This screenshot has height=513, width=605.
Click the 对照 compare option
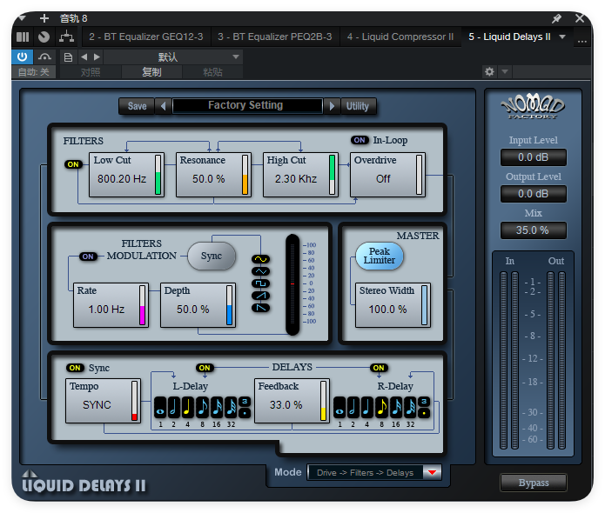(x=91, y=72)
